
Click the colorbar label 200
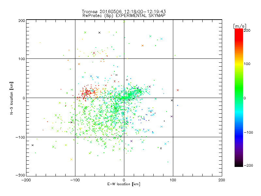247,30
